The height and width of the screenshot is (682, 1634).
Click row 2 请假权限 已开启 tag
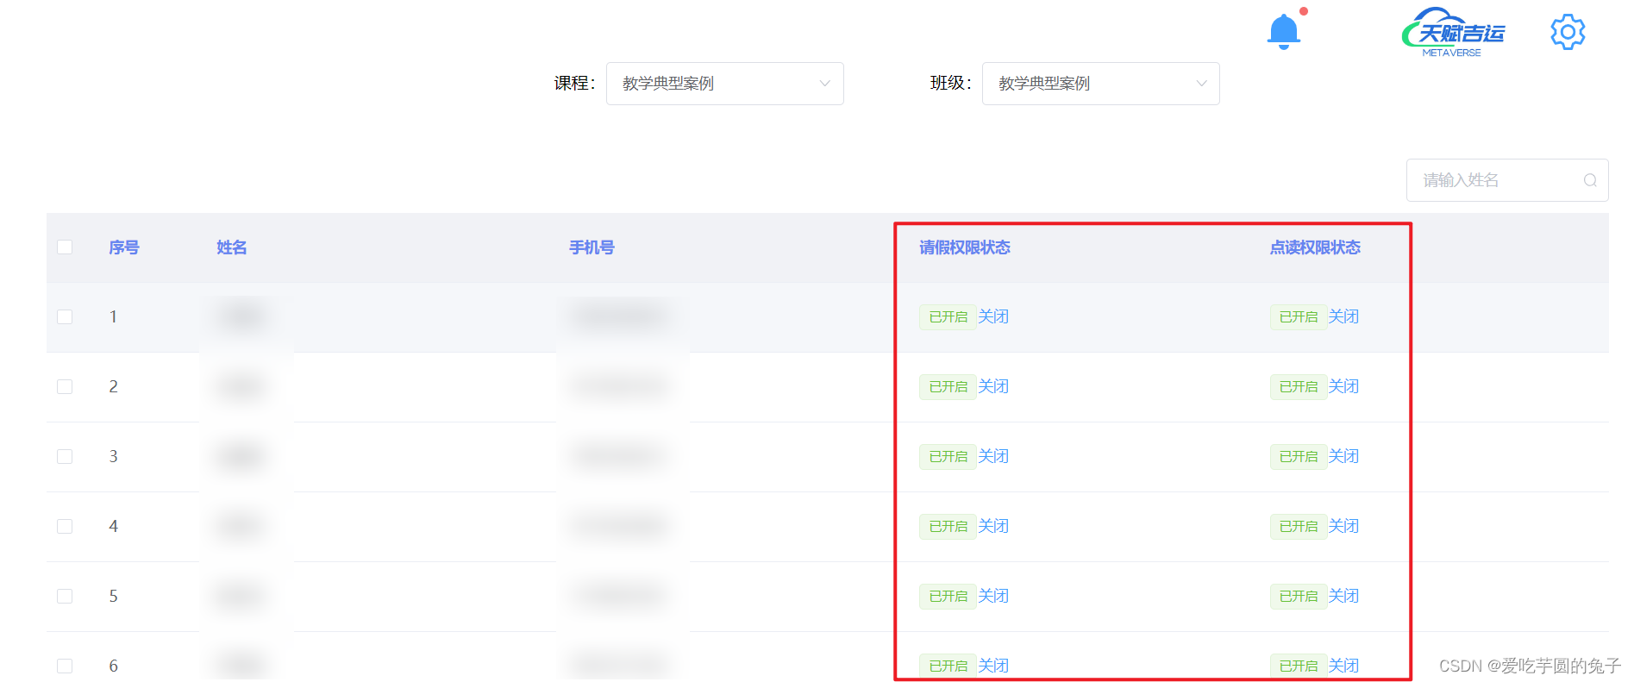point(948,387)
